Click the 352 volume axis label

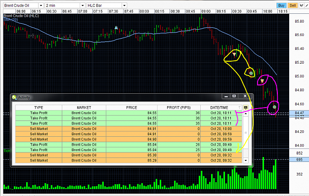click(299, 174)
